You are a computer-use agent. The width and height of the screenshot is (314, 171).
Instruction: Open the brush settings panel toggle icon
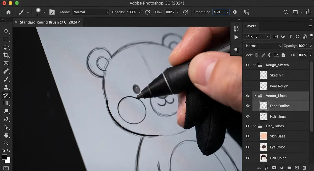(52, 12)
